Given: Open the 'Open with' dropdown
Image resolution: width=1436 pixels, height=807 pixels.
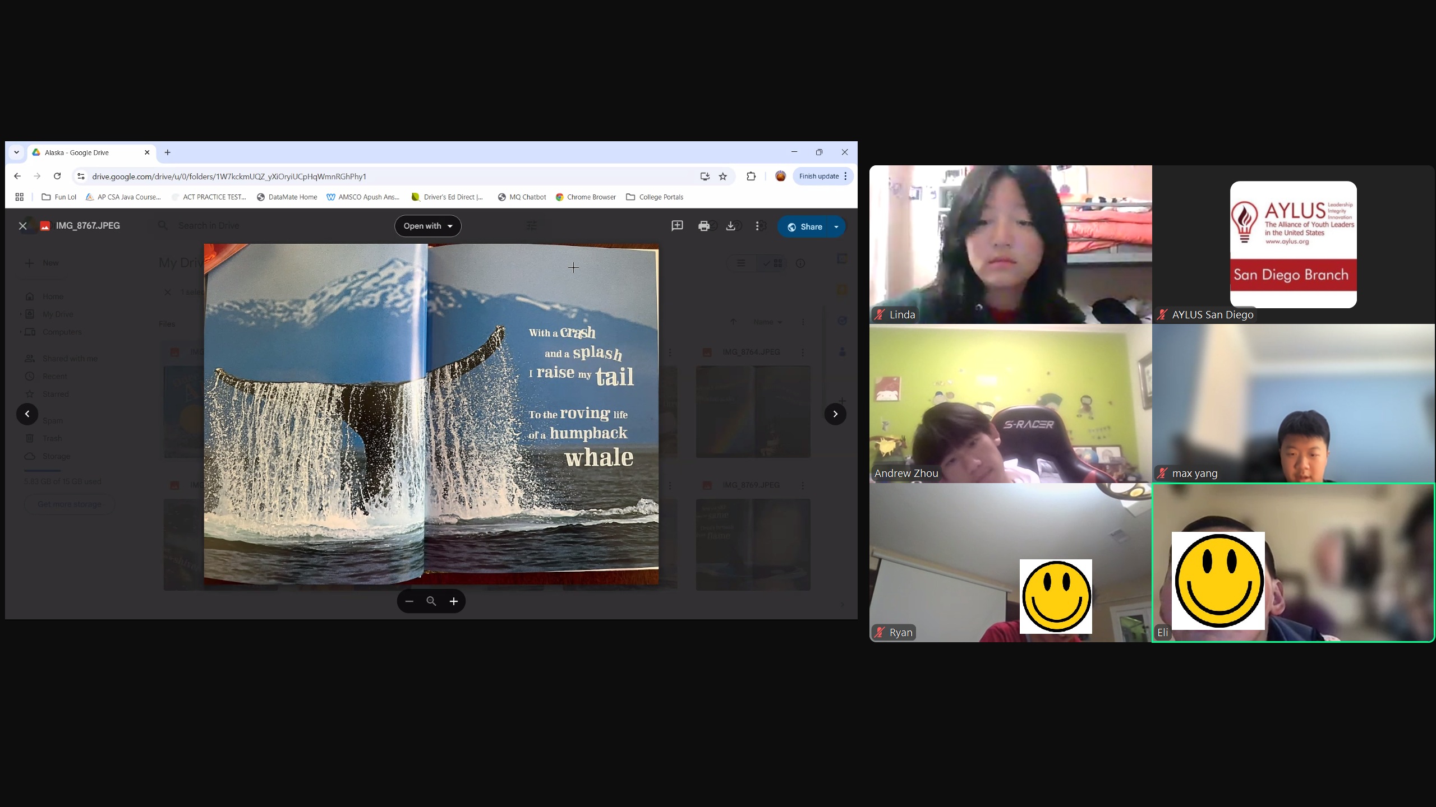Looking at the screenshot, I should pos(428,226).
